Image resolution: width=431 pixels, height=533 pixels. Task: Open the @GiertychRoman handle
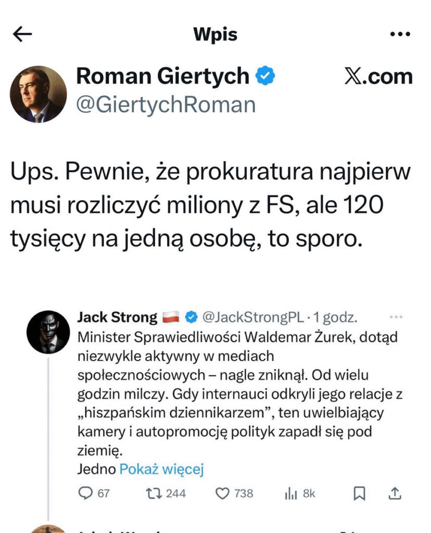coord(166,105)
